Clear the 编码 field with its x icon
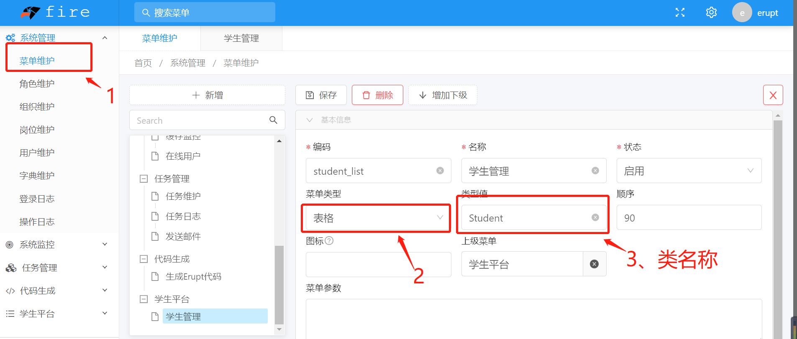 [440, 171]
